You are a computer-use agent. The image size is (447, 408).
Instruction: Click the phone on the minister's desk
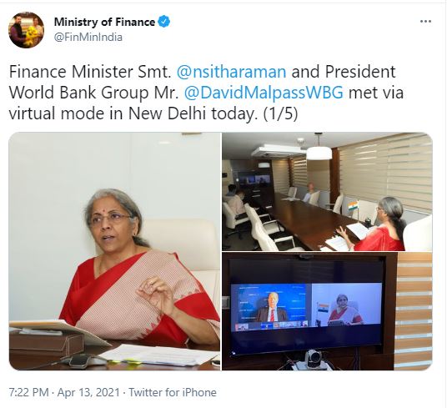tap(78, 360)
